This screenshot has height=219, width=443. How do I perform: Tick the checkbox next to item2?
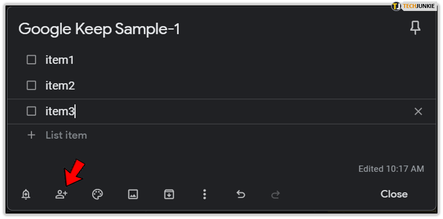pyautogui.click(x=31, y=86)
